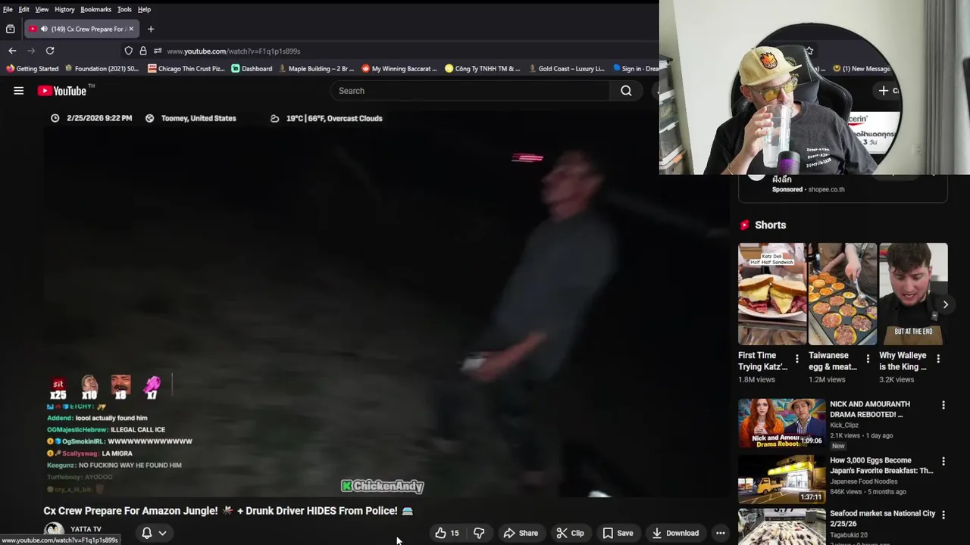Reload the page
The image size is (970, 545).
point(50,51)
